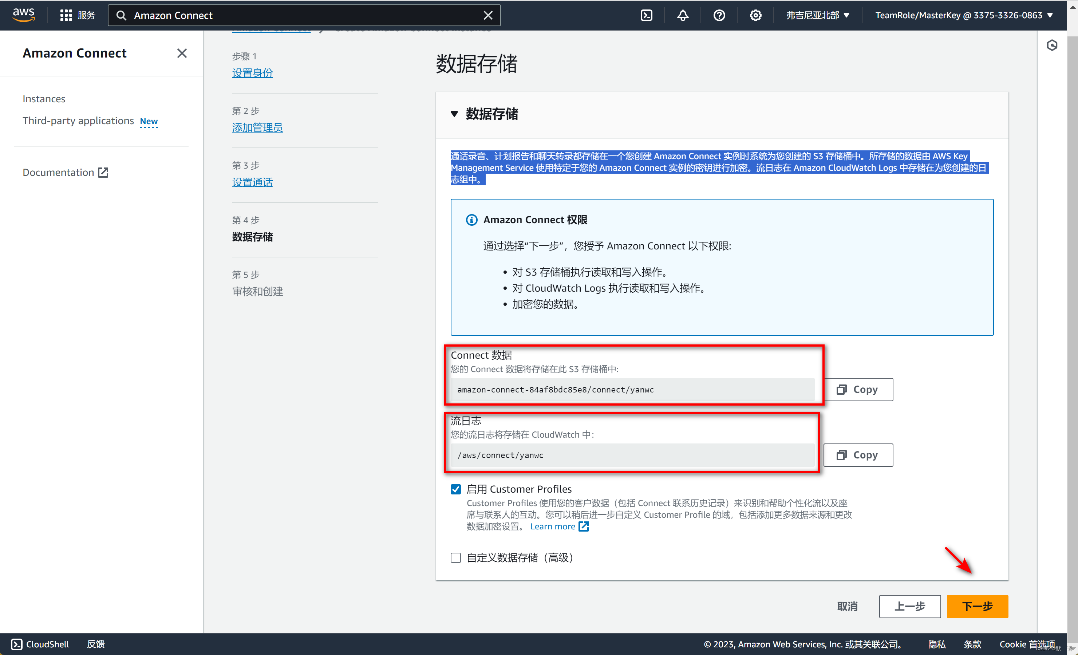1078x655 pixels.
Task: Open CloudShell in the footer
Action: point(40,644)
